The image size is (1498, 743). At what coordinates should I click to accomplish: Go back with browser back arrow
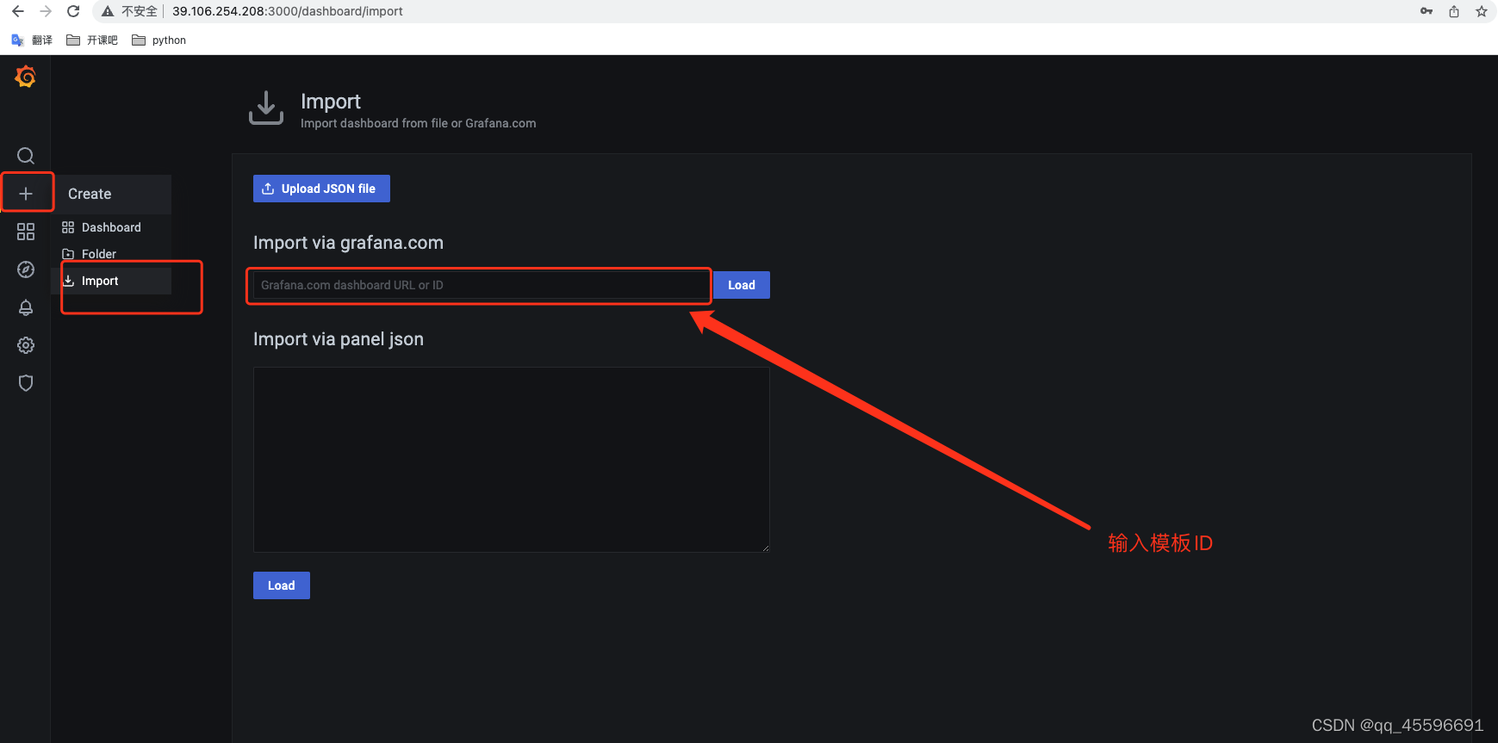click(18, 11)
